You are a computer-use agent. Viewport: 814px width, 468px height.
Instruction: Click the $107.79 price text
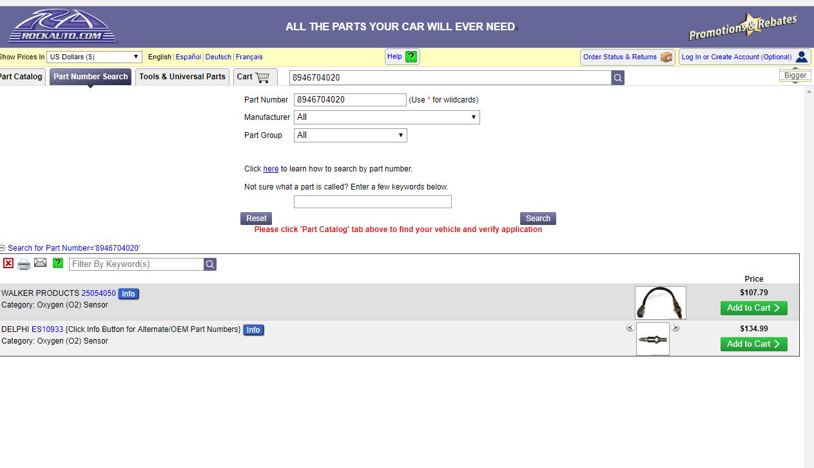754,292
